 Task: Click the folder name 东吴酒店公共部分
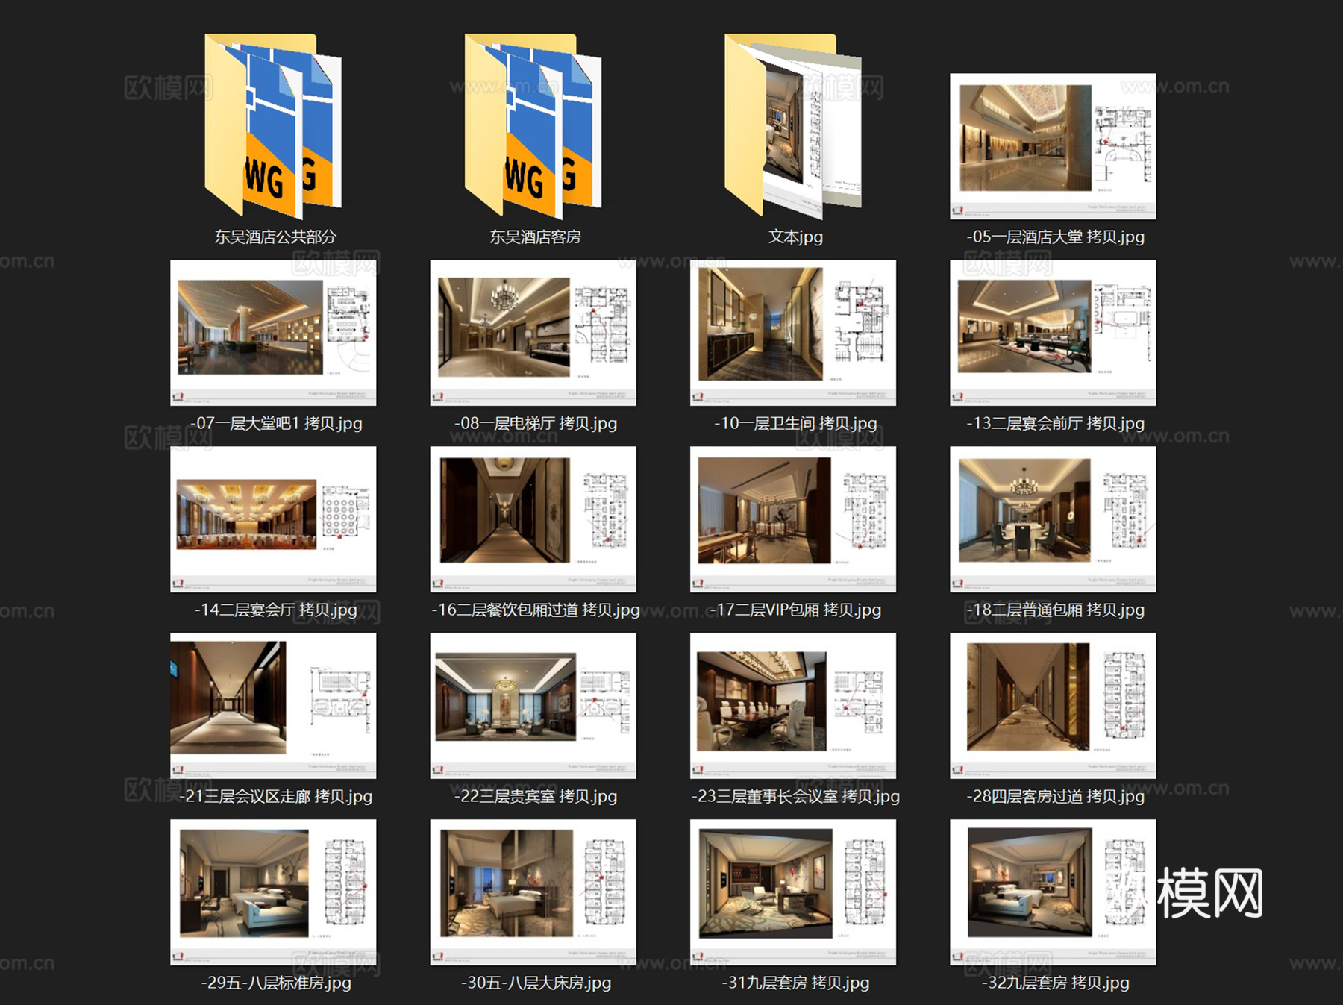275,237
